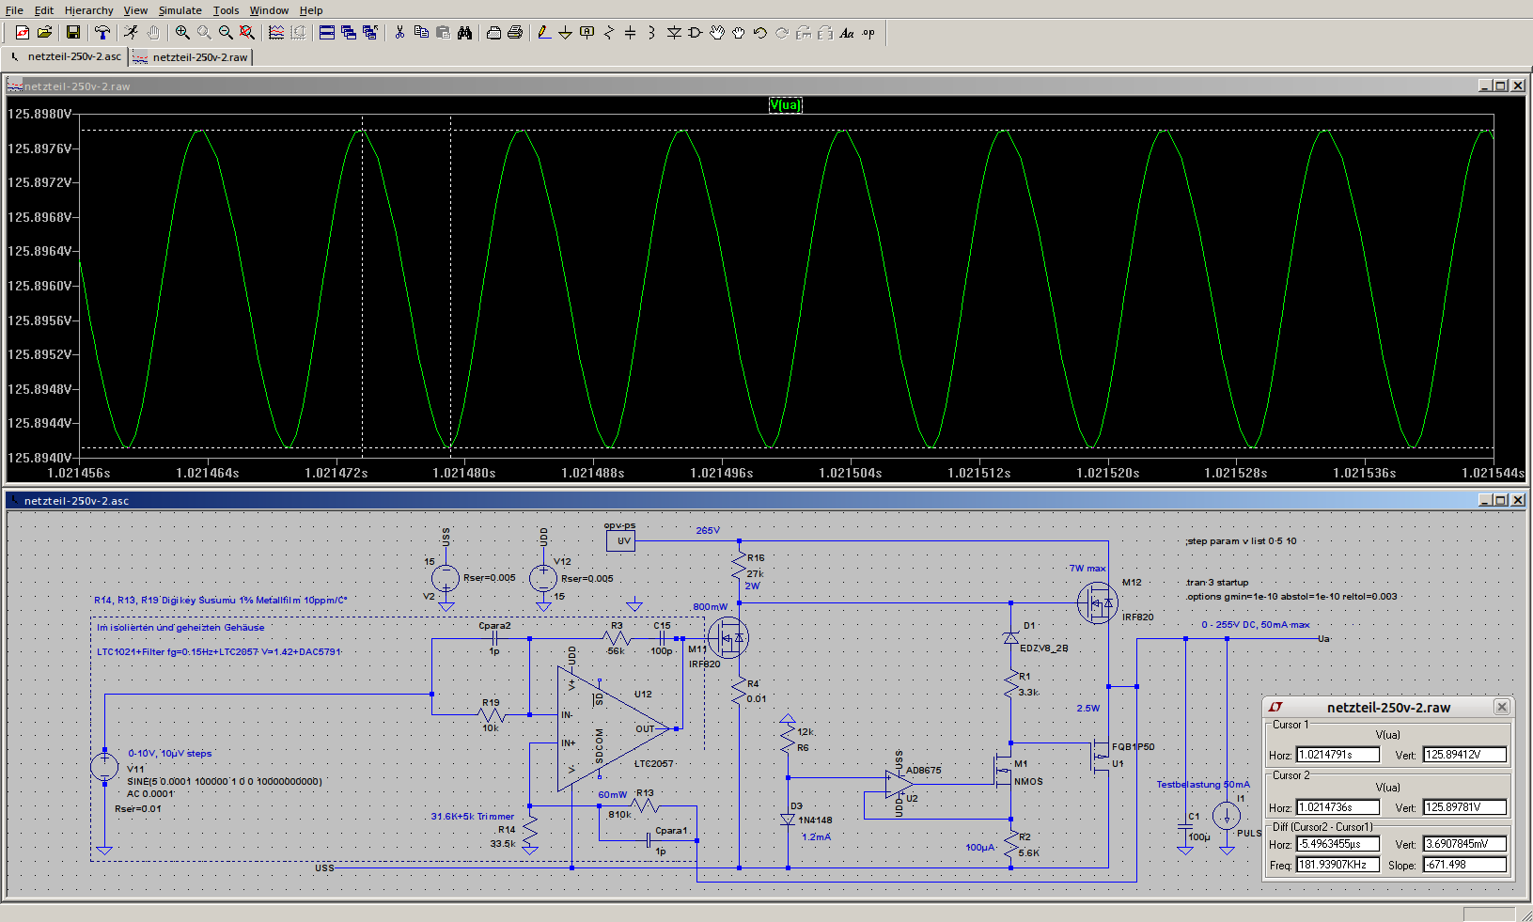Viewport: 1533px width, 922px height.
Task: Create a new schematic from toolbar
Action: (23, 33)
